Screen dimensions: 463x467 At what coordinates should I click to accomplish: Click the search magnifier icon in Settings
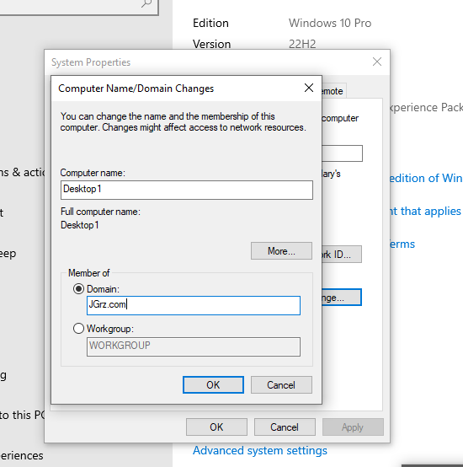146,3
